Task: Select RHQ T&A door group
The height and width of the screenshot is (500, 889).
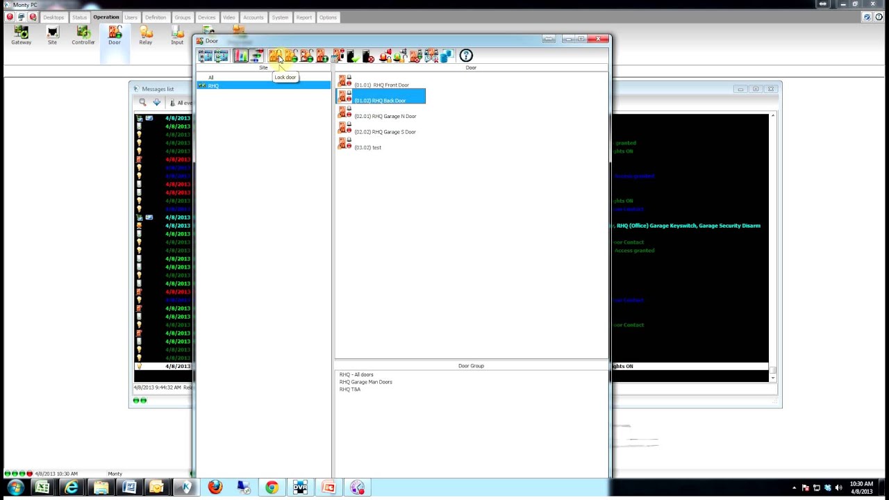Action: 349,390
